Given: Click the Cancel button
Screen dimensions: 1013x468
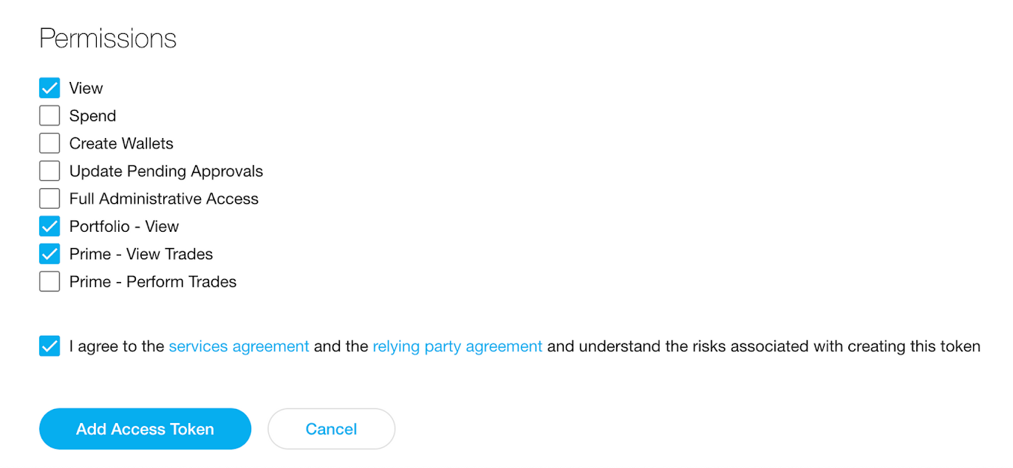Looking at the screenshot, I should 331,429.
